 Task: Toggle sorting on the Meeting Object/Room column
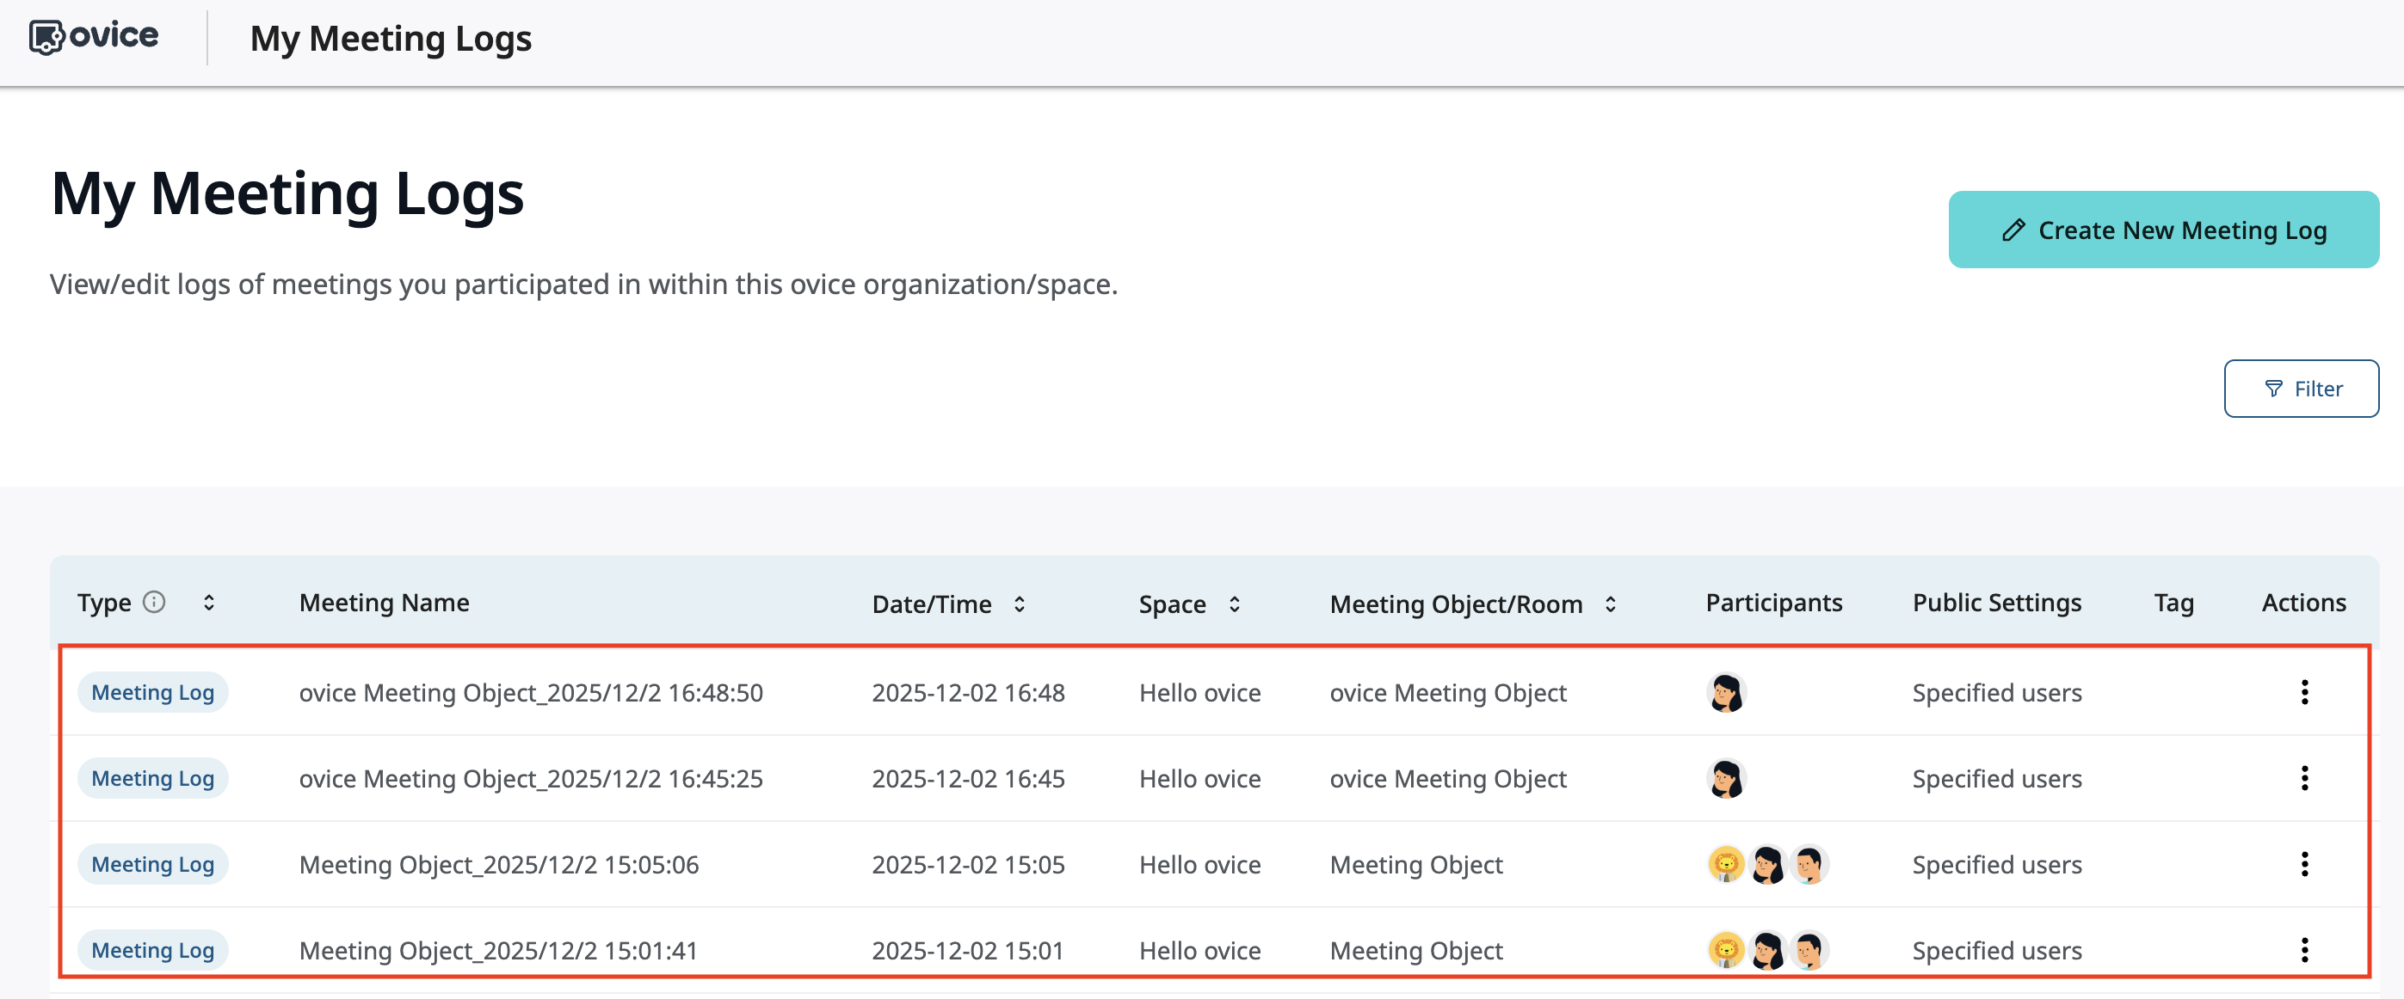coord(1609,604)
